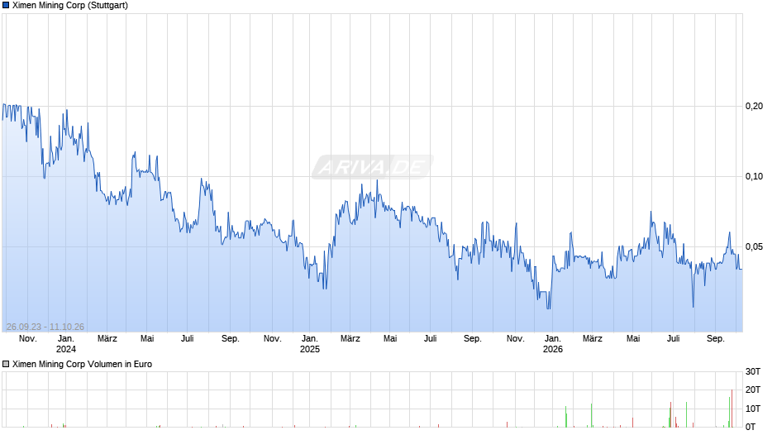Click the 20T volume axis label
Screen dimensions: 777x435
tap(753, 390)
